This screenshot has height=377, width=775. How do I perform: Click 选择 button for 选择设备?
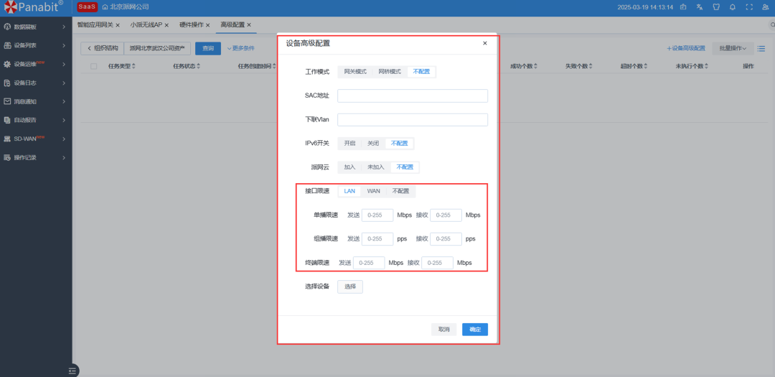(x=350, y=287)
